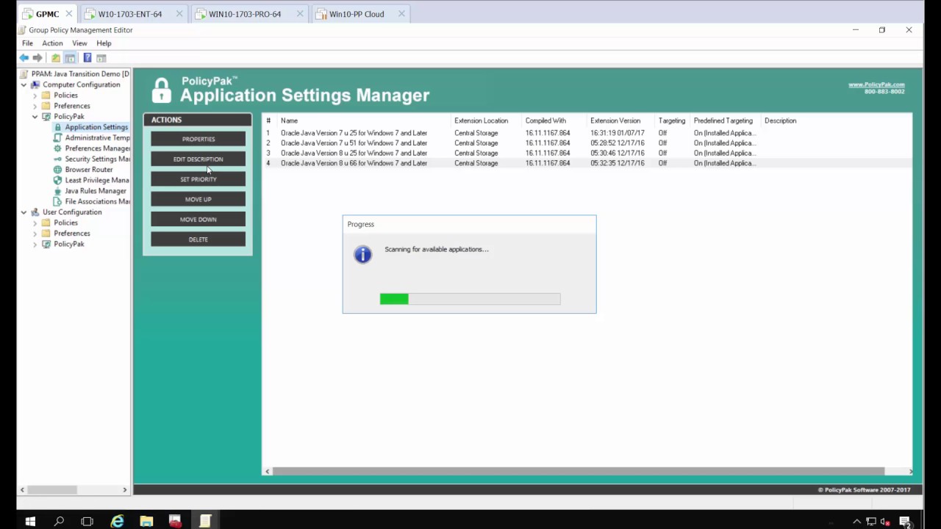Click the Security Settings Manager key icon
Viewport: 941px width, 529px height.
(x=58, y=159)
